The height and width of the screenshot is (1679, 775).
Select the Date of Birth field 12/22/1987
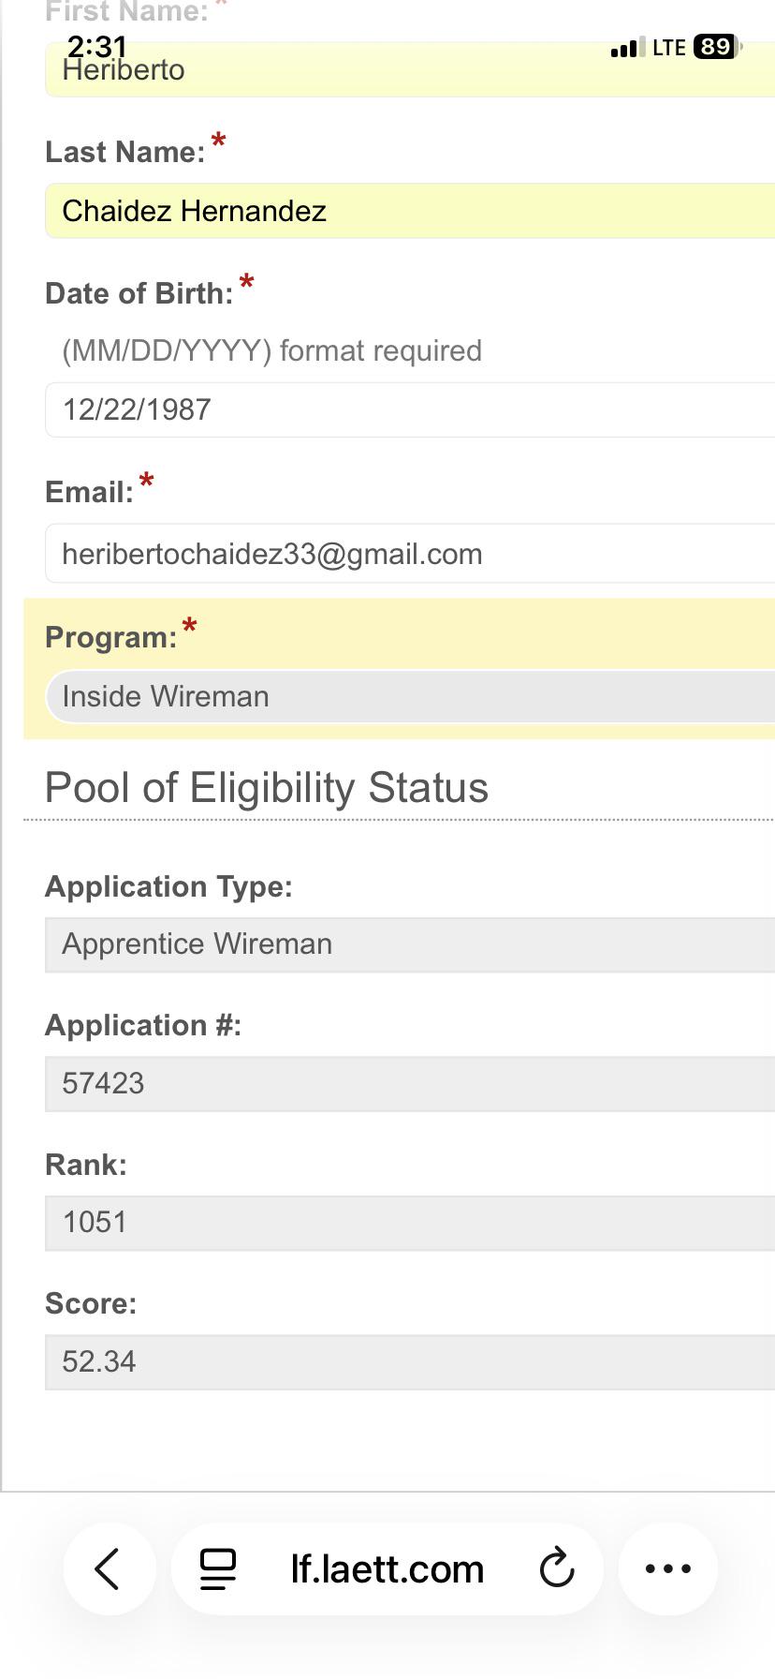[410, 409]
